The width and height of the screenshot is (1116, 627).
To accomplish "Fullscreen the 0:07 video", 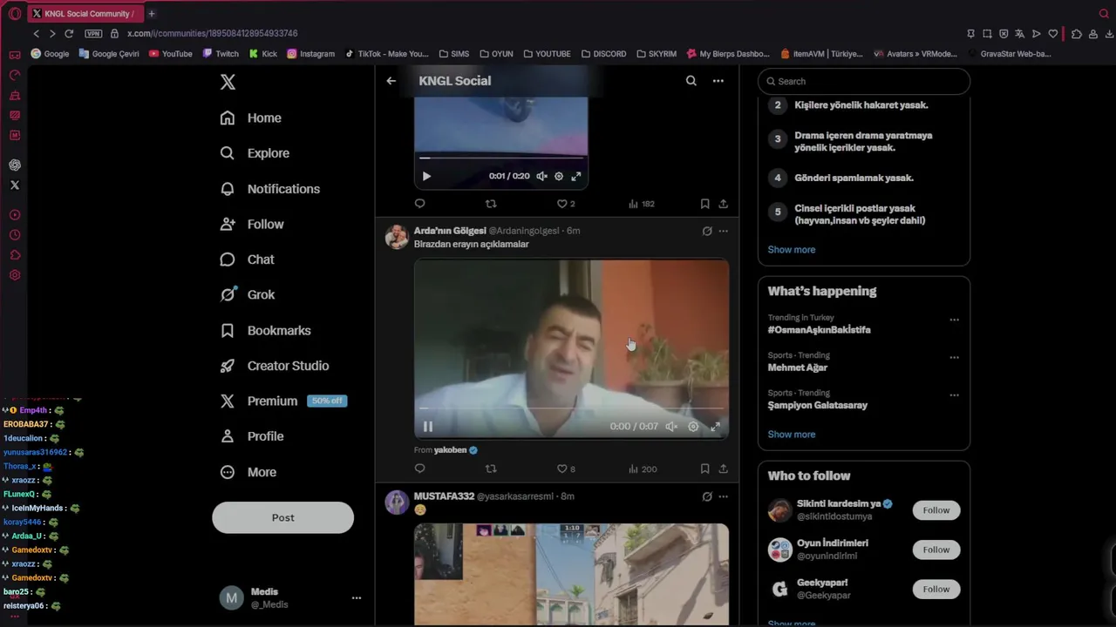I will tap(715, 427).
